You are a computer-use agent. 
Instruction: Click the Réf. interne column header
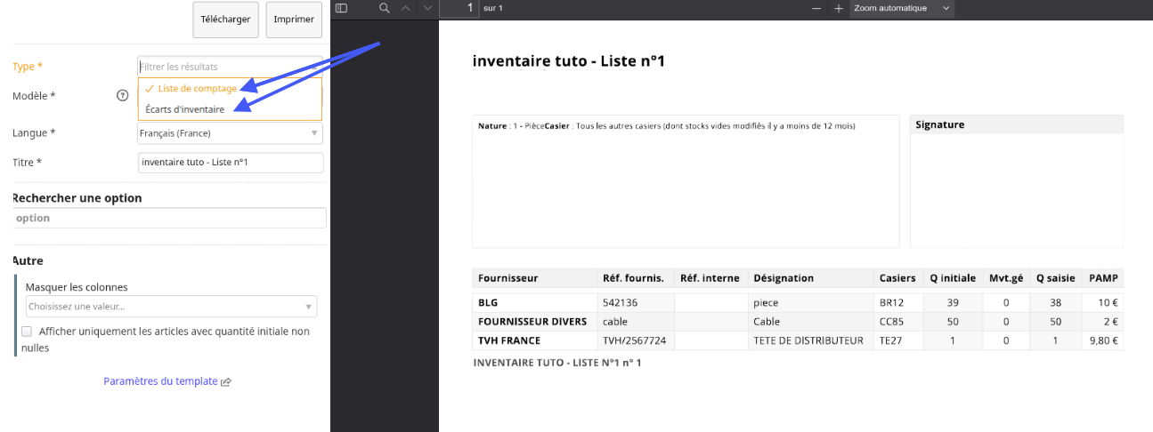click(710, 278)
